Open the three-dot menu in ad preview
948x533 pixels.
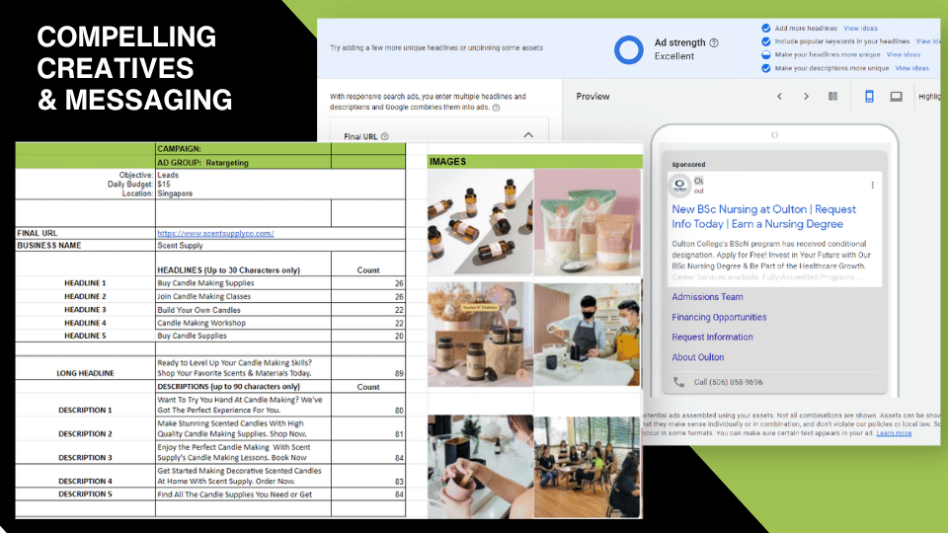coord(872,186)
